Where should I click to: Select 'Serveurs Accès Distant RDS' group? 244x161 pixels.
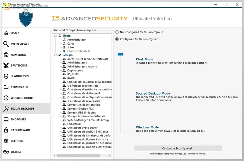(84, 105)
